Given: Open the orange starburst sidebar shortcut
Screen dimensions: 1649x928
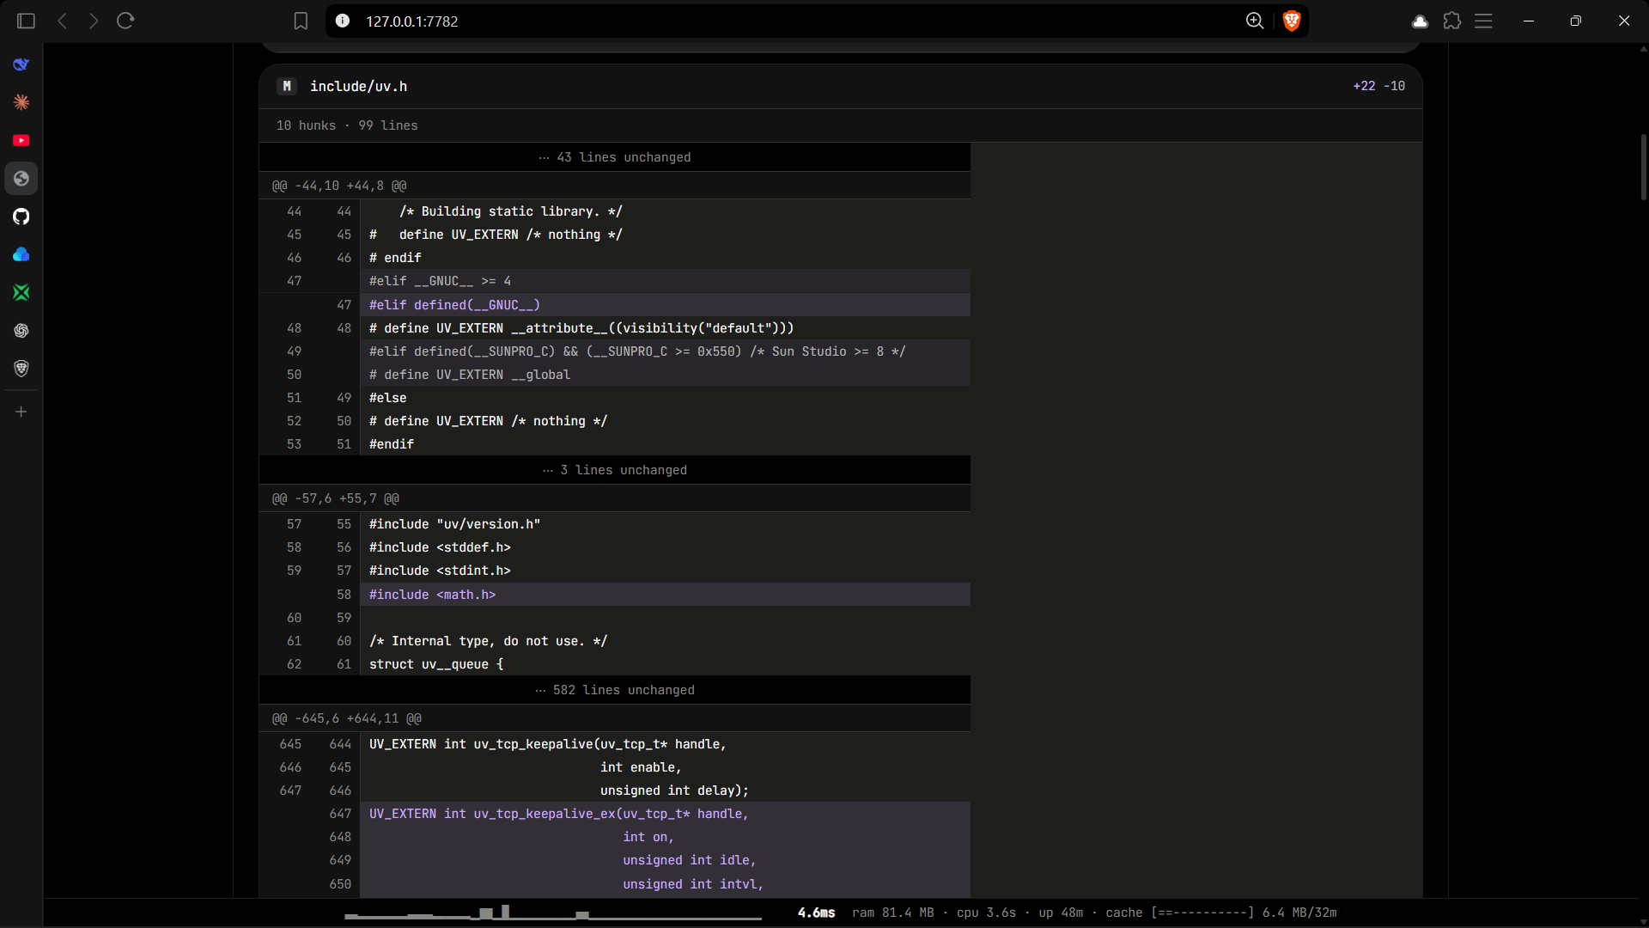Looking at the screenshot, I should 21,102.
